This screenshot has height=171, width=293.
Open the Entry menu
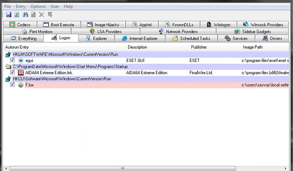(x=20, y=6)
